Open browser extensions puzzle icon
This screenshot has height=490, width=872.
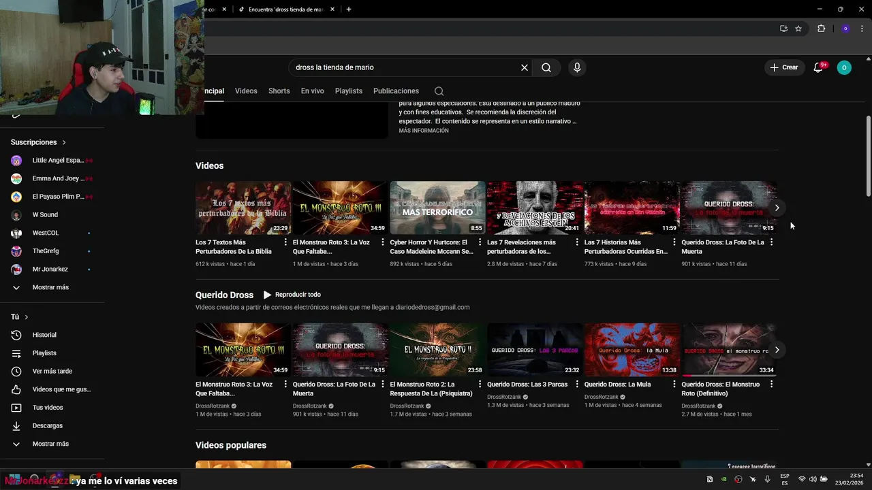(x=821, y=29)
